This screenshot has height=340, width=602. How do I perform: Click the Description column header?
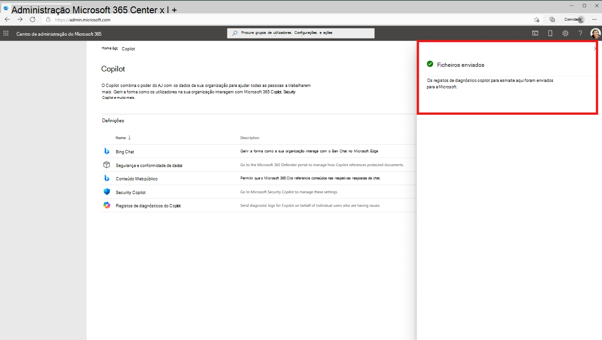[x=250, y=138]
